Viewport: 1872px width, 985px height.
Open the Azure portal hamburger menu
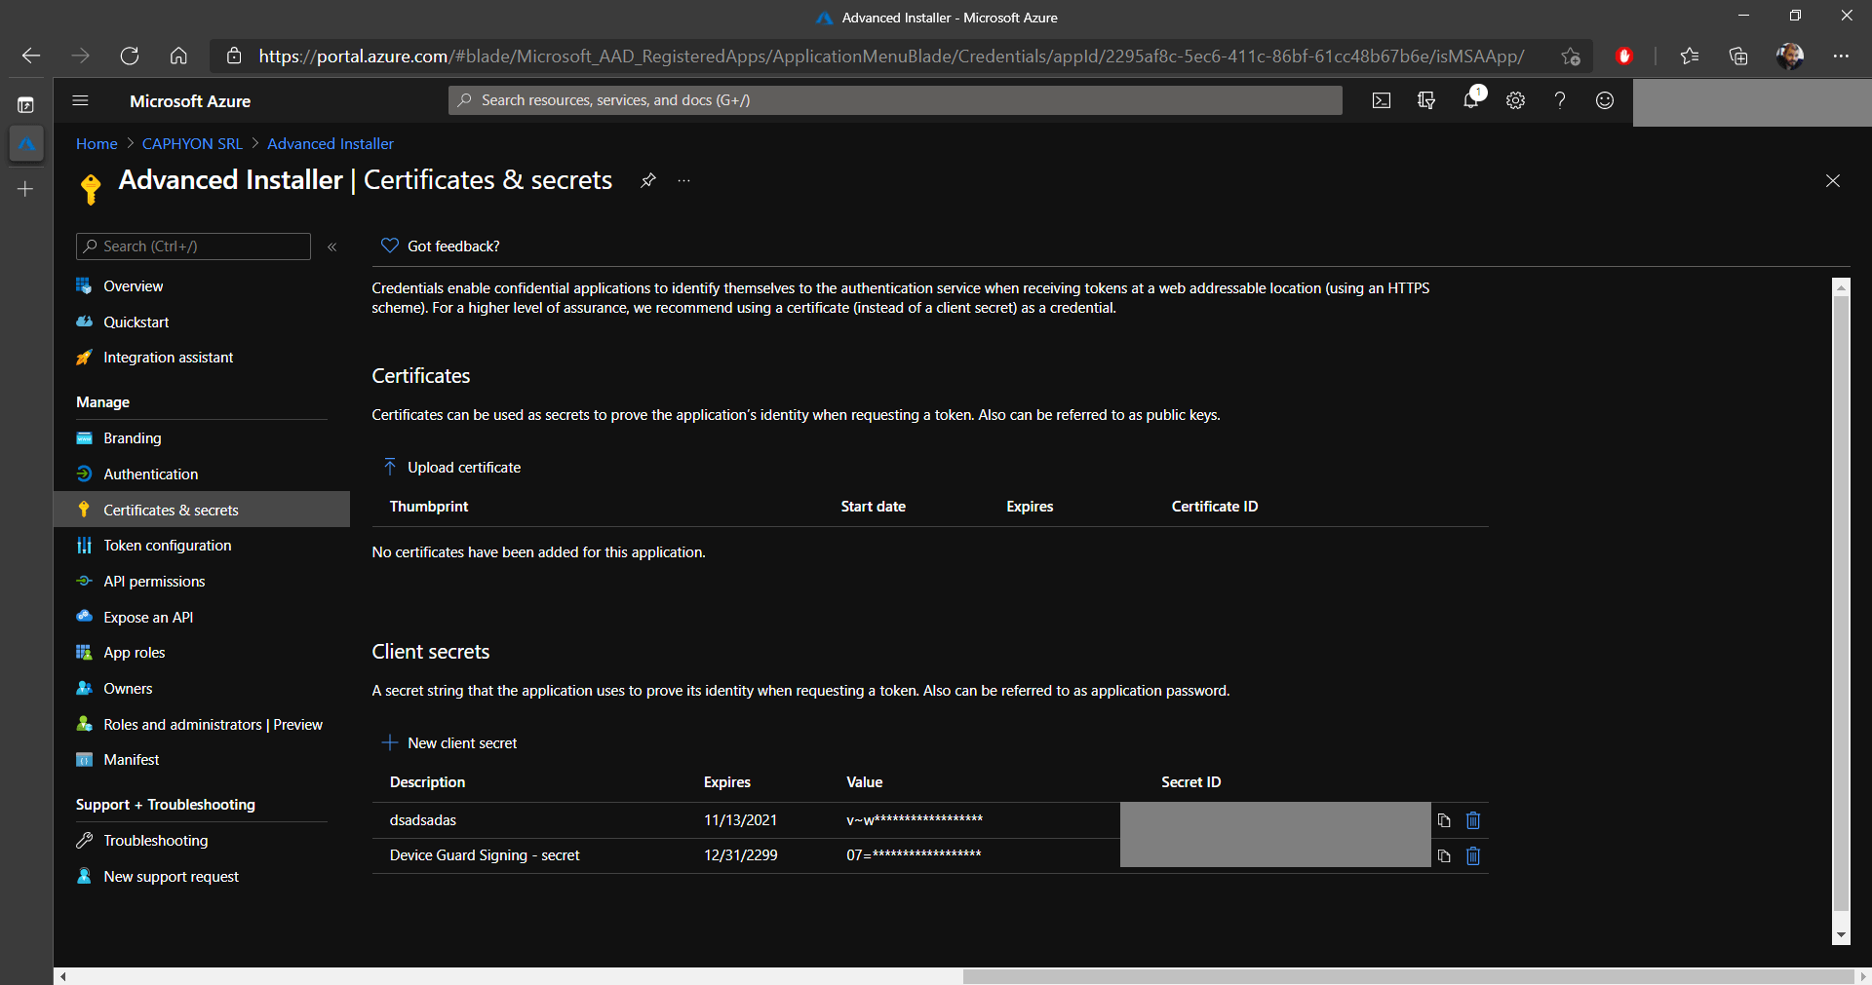(x=81, y=100)
